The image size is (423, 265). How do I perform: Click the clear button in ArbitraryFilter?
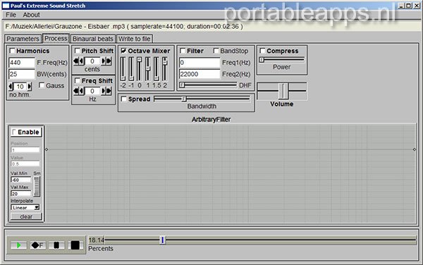tap(26, 216)
